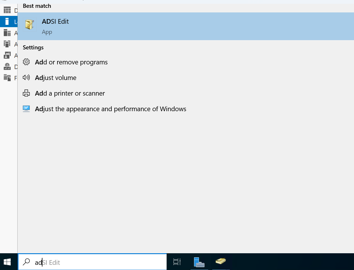Image resolution: width=354 pixels, height=270 pixels.
Task: Click the Windows Start button
Action: [x=7, y=262]
